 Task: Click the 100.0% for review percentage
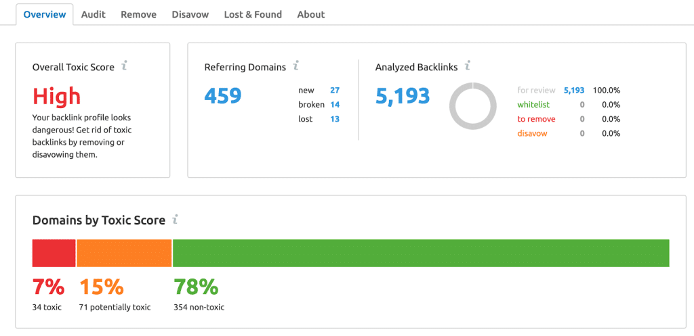pos(607,91)
